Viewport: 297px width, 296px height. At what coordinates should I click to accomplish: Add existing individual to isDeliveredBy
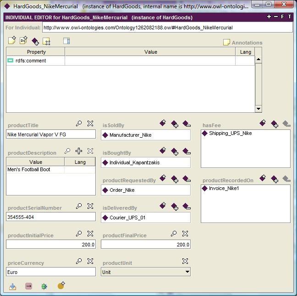175,207
